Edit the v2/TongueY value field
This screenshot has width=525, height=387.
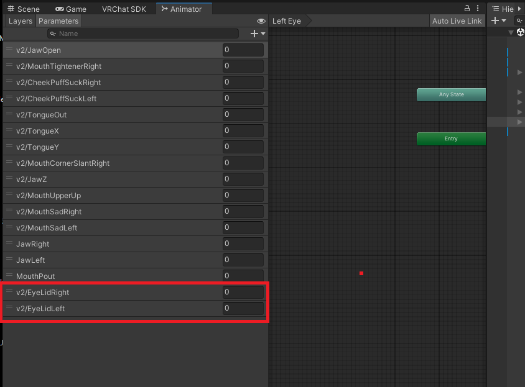[243, 147]
